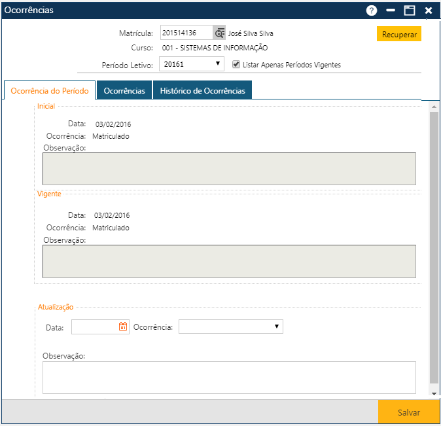Click the Salvar button
The image size is (441, 426).
[x=409, y=413]
